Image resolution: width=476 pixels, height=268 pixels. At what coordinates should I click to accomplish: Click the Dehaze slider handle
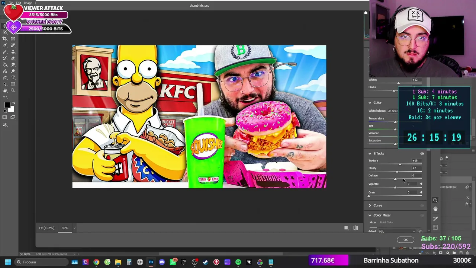(x=395, y=179)
